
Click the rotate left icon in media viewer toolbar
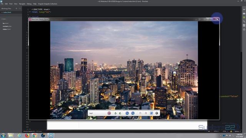click(115, 113)
